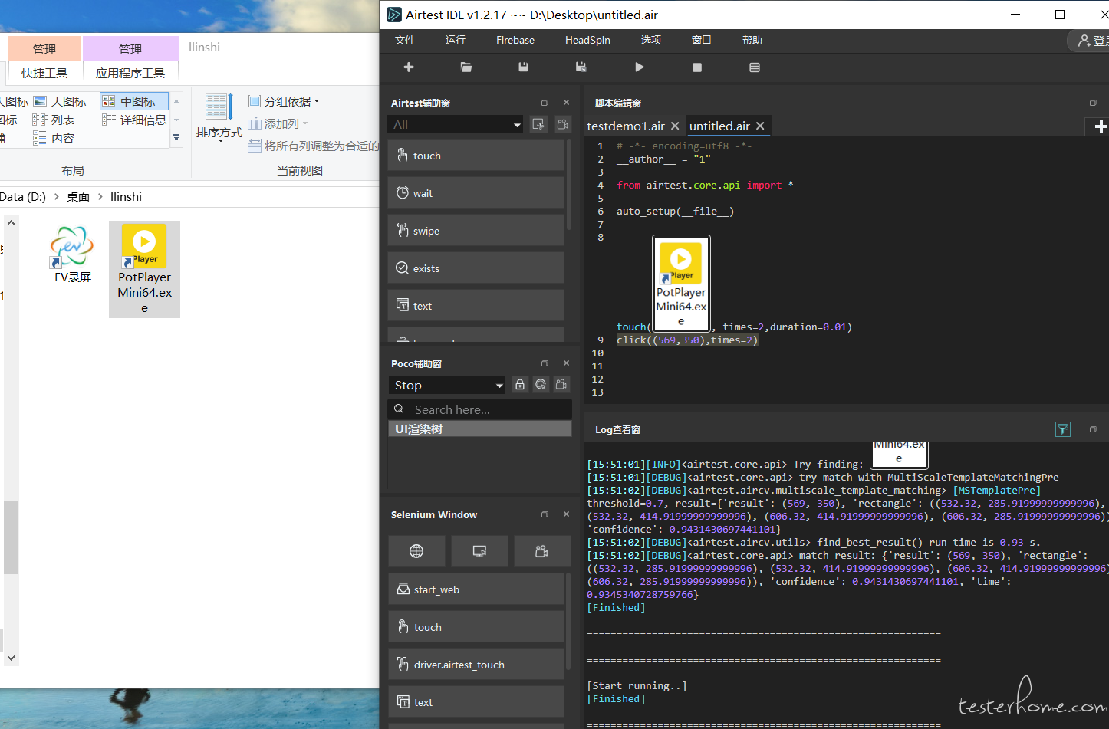Click 桌面 breadcrumb in Explorer address bar
The width and height of the screenshot is (1109, 729).
click(x=78, y=197)
